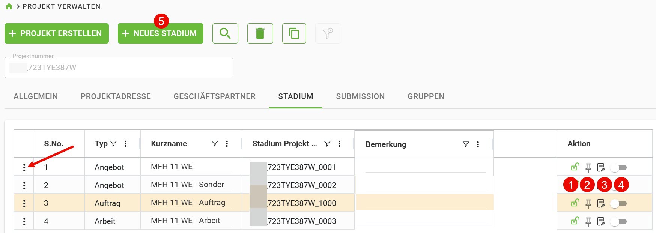Click the edit note icon in row 4
The height and width of the screenshot is (233, 656).
(x=601, y=221)
